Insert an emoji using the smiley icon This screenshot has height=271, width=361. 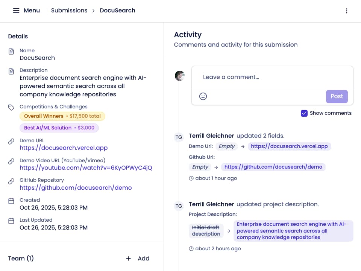tap(203, 96)
